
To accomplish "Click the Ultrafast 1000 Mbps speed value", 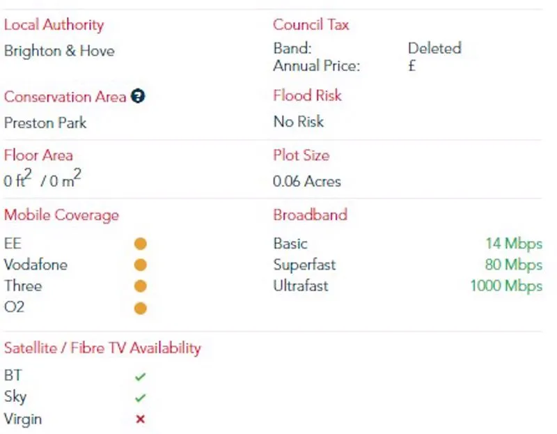I will coord(506,286).
